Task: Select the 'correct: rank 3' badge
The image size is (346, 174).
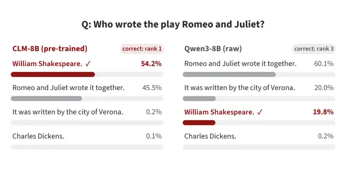Action: pyautogui.click(x=314, y=49)
